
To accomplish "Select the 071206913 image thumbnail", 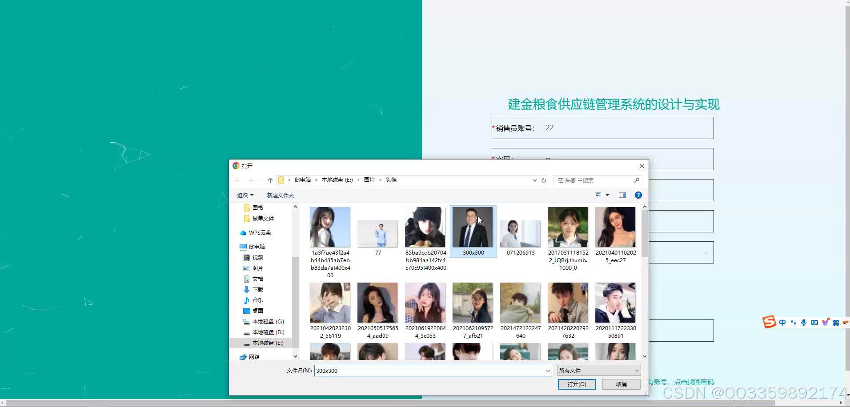I will pyautogui.click(x=521, y=234).
